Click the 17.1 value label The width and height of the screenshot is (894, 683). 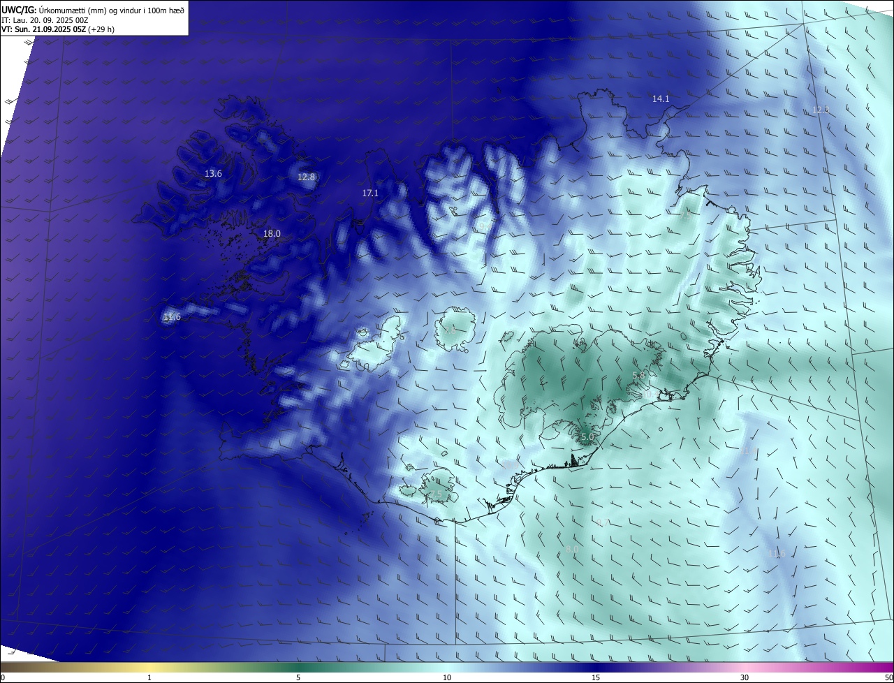click(370, 193)
